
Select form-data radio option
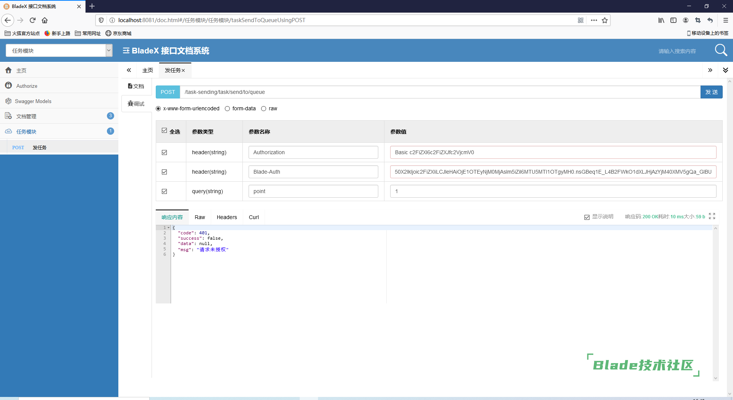(x=227, y=108)
